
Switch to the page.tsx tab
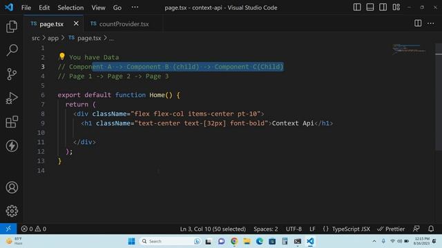click(x=52, y=24)
